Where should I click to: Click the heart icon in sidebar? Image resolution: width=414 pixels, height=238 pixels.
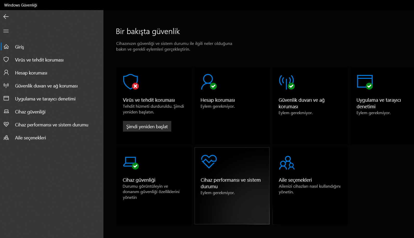pyautogui.click(x=6, y=124)
